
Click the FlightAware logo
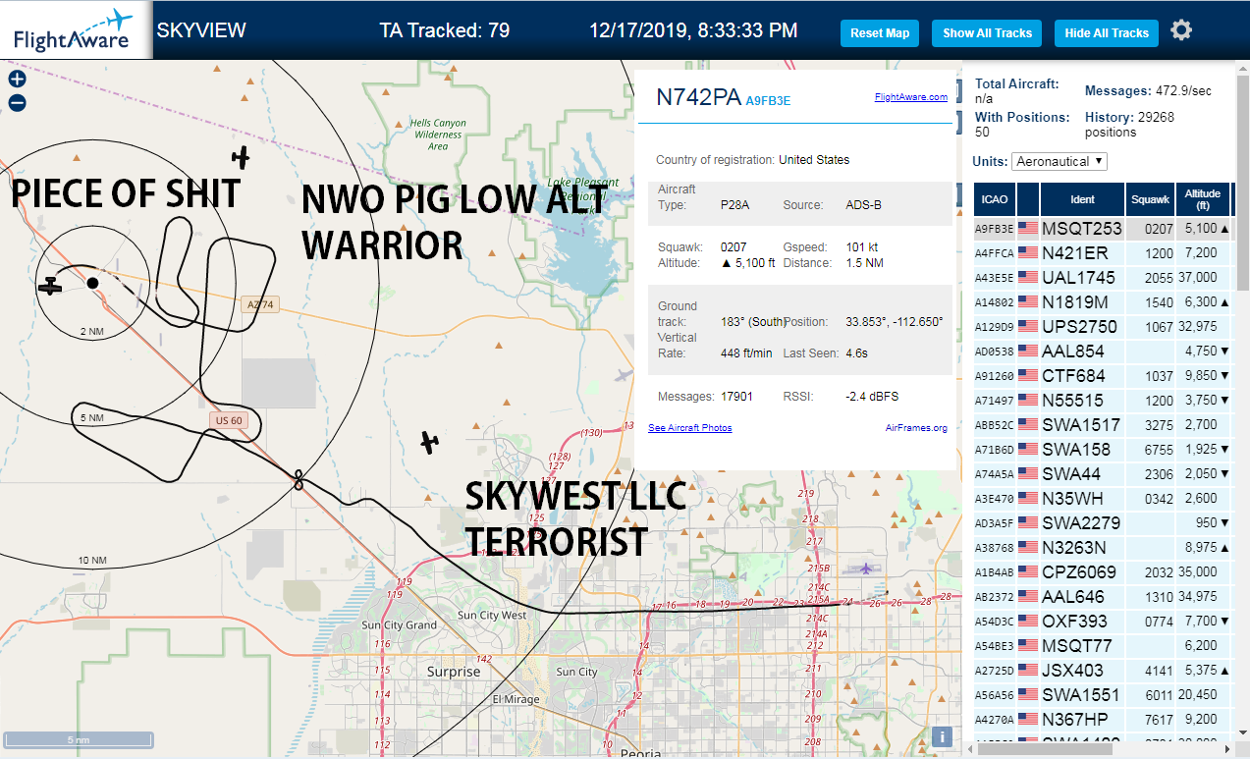76,29
